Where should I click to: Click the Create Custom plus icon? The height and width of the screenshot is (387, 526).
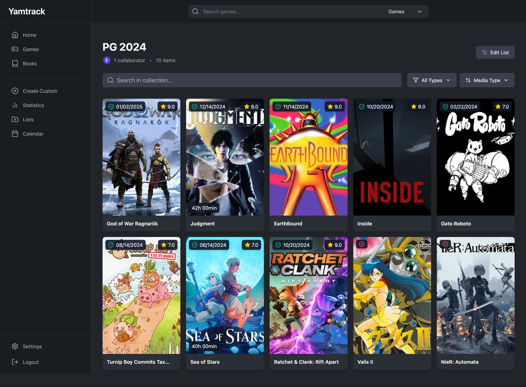15,91
